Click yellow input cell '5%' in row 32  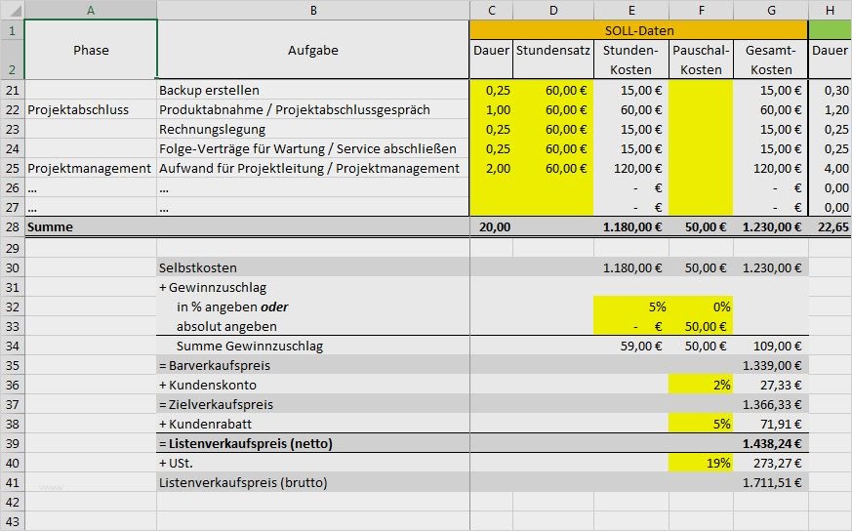click(631, 306)
